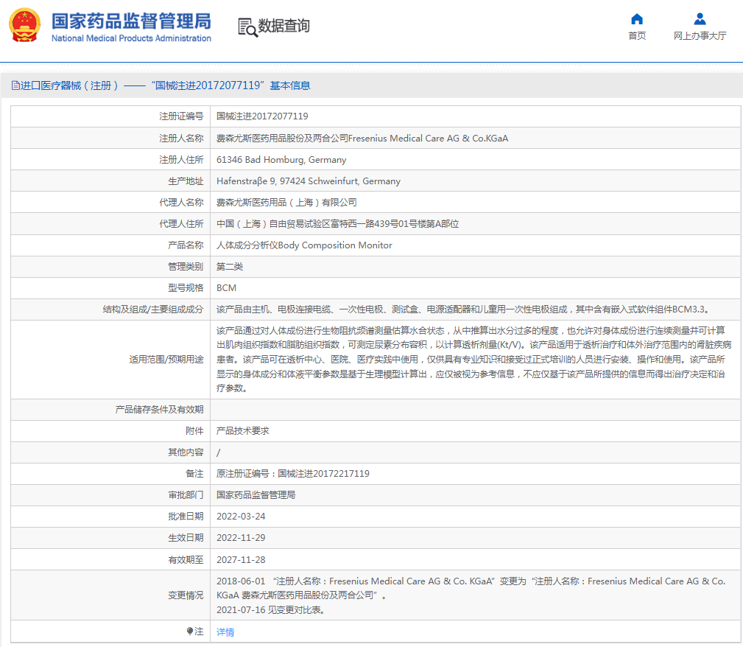
Task: Select the BCM model specification value
Action: click(226, 288)
